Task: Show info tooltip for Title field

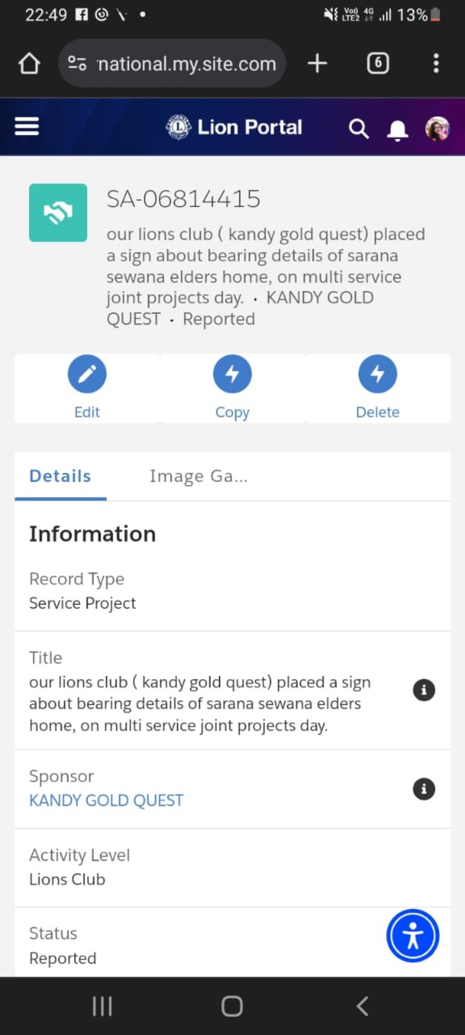Action: coord(424,690)
